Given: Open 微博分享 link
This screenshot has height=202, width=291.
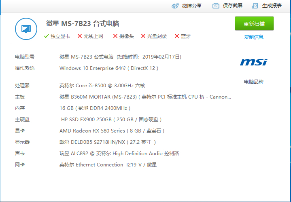Looking at the screenshot, I should point(192,6).
